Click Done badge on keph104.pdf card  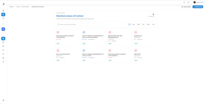point(136,60)
